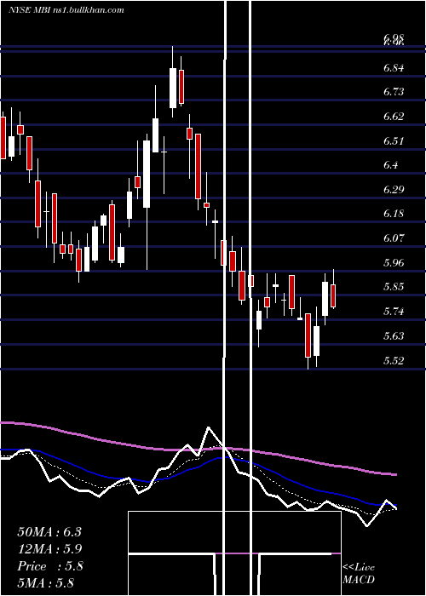Click the 6.62 price axis label

coord(394,116)
